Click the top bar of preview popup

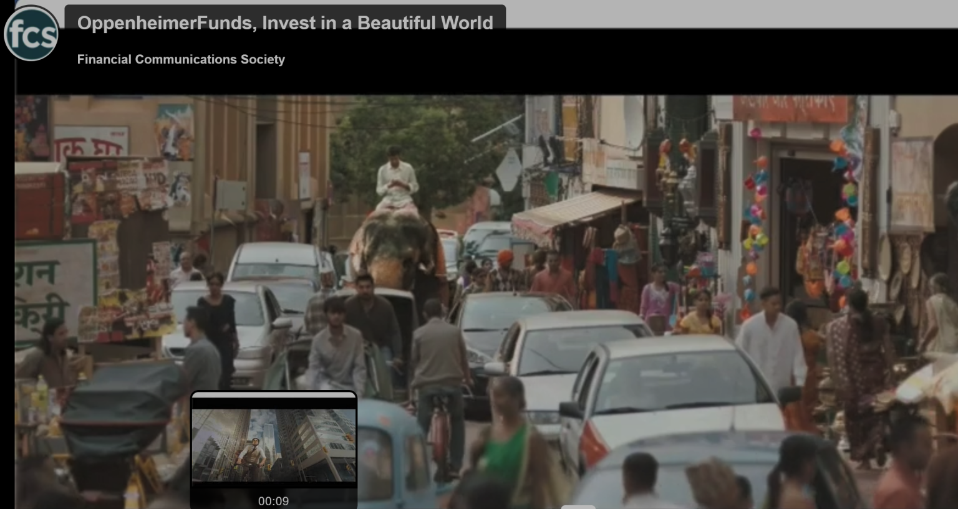pyautogui.click(x=273, y=395)
